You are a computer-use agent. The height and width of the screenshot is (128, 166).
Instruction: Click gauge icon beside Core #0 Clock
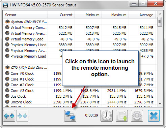[7, 73]
